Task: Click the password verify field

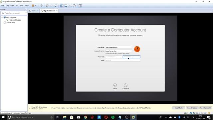Action: (131, 57)
